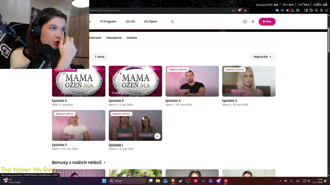The width and height of the screenshot is (330, 185).
Task: Switch to Brave browser in taskbar
Action: click(173, 181)
